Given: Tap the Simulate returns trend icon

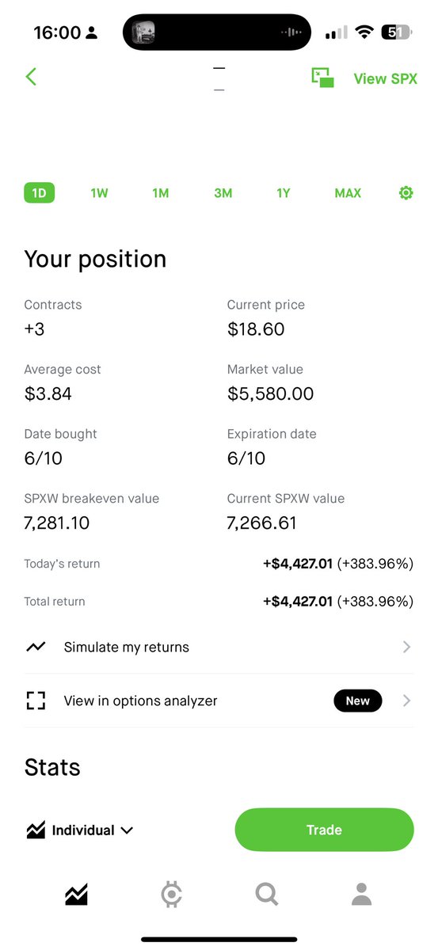Looking at the screenshot, I should tap(36, 647).
